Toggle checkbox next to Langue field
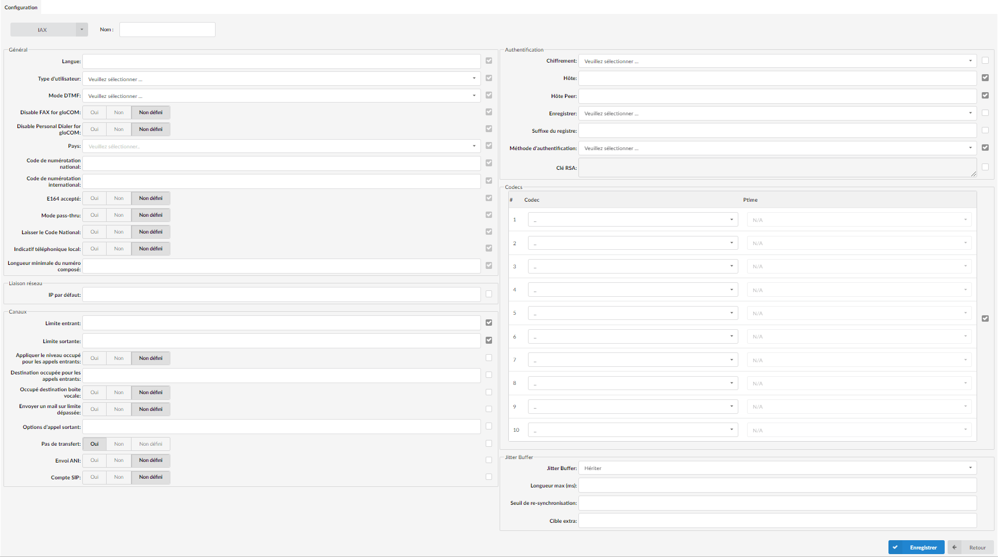The width and height of the screenshot is (998, 557). point(489,60)
